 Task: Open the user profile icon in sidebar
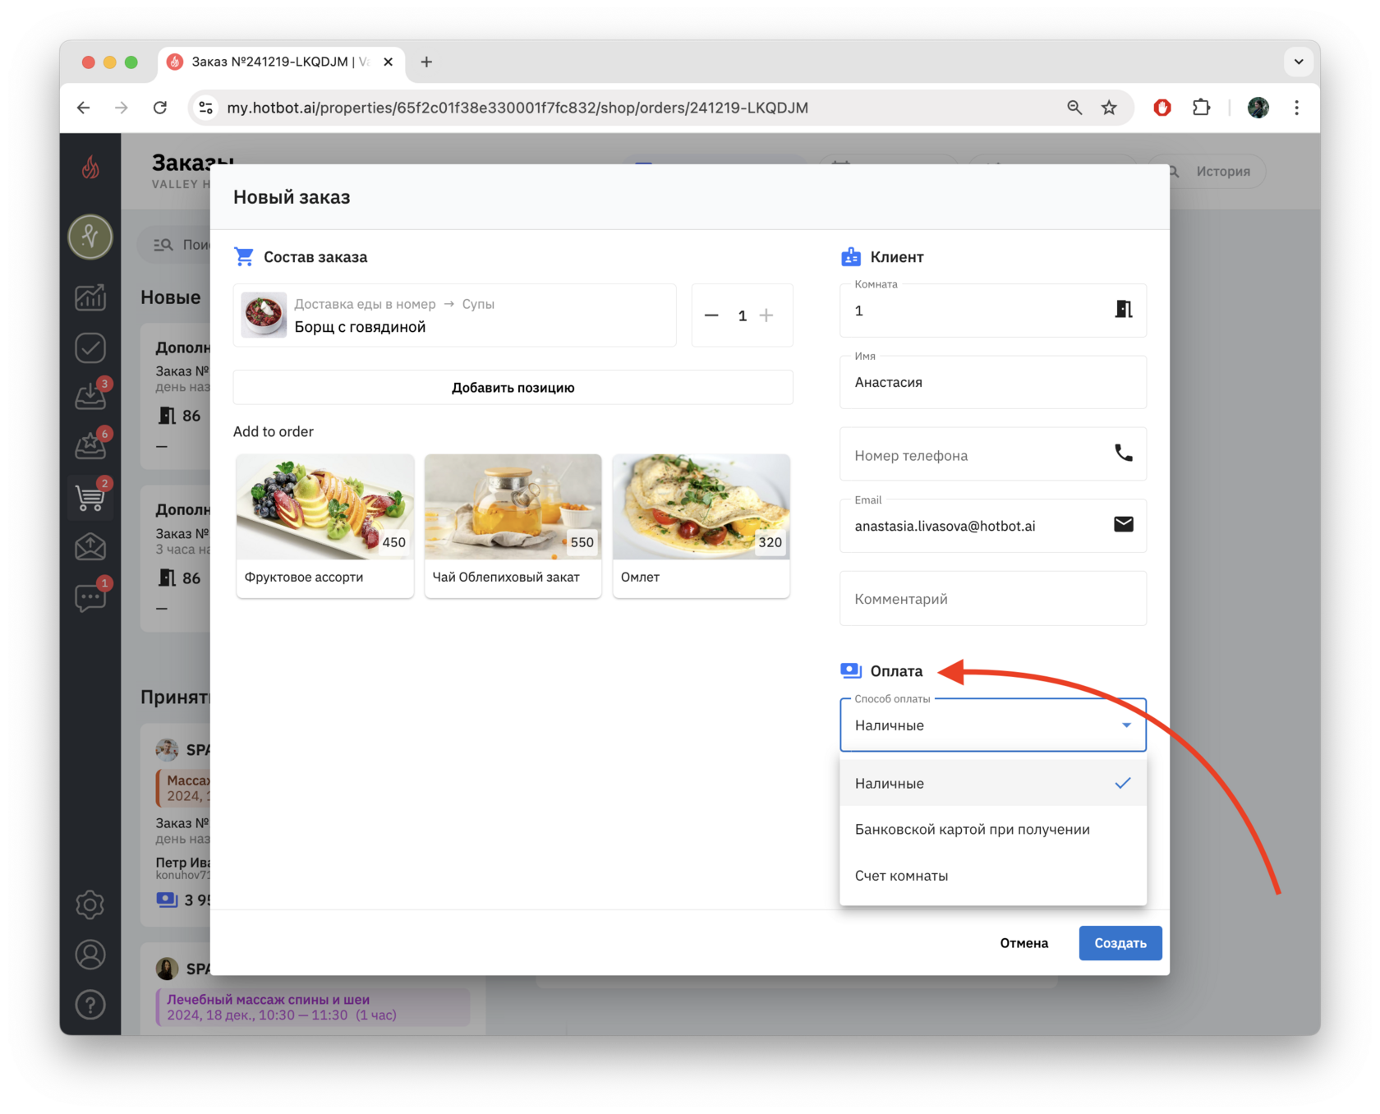[x=90, y=955]
